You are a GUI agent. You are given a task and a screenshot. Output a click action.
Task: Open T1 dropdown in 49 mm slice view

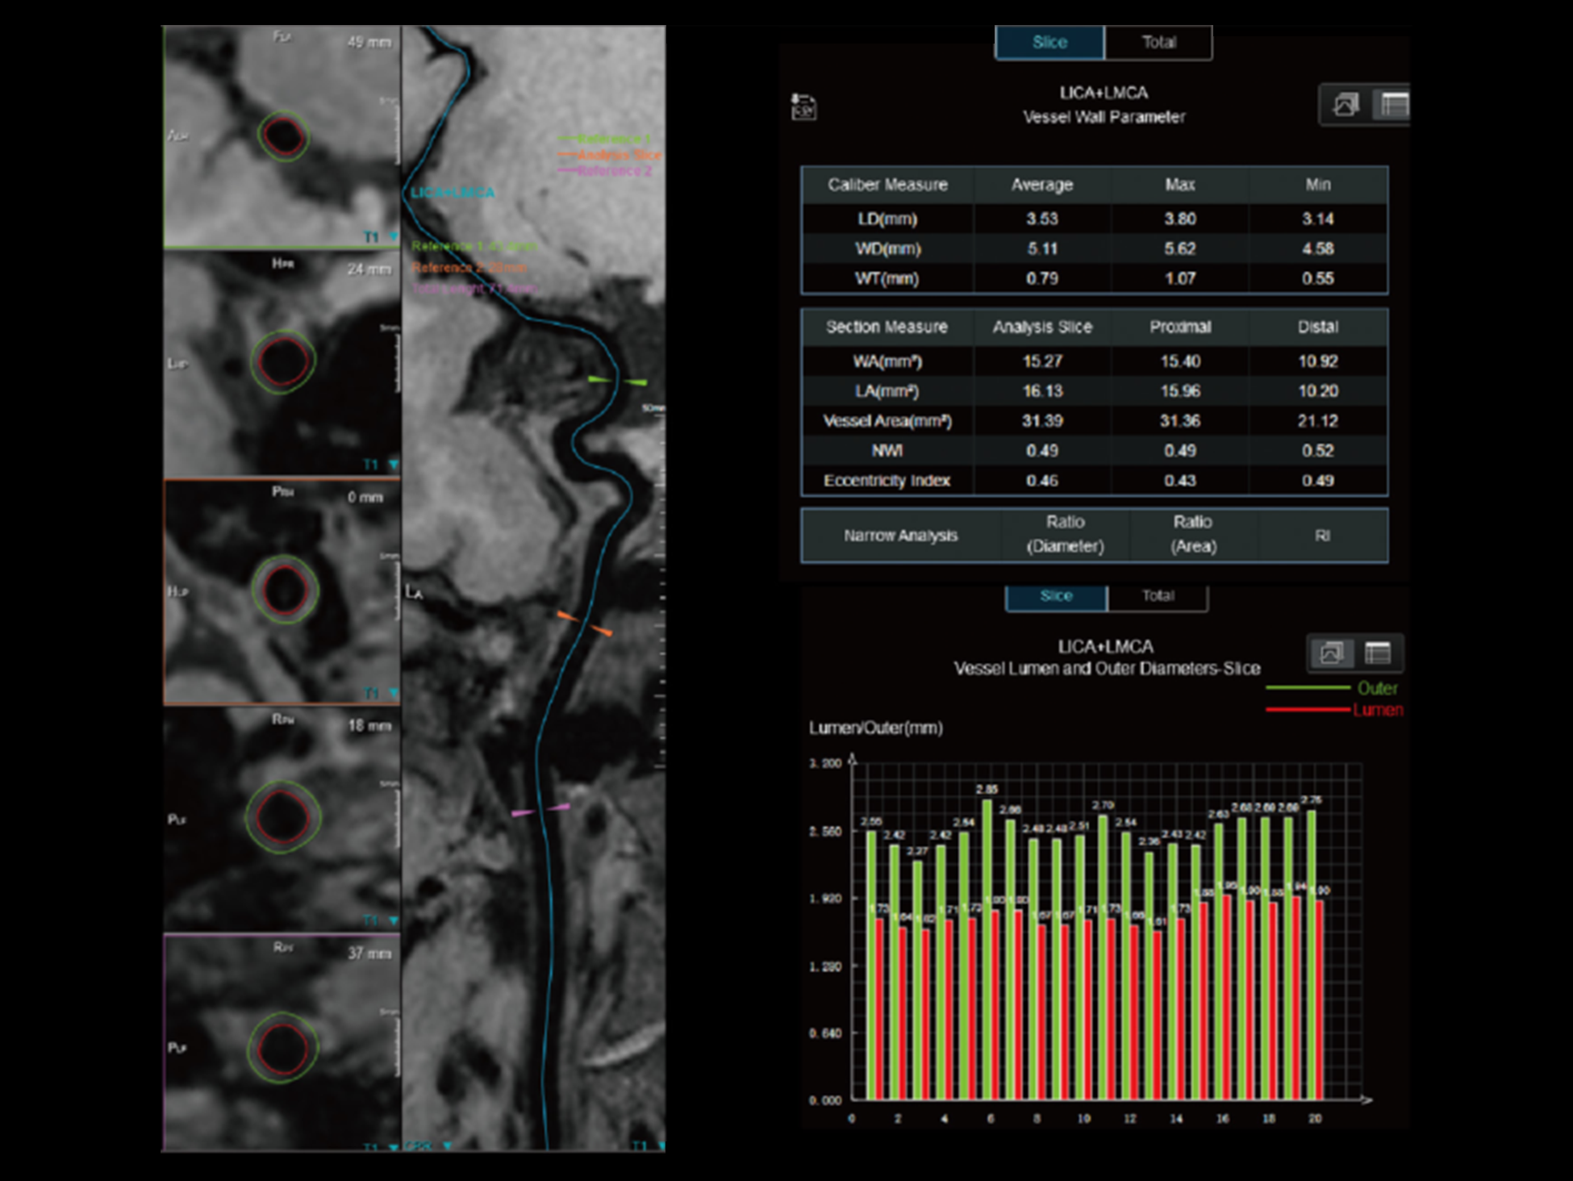[394, 237]
